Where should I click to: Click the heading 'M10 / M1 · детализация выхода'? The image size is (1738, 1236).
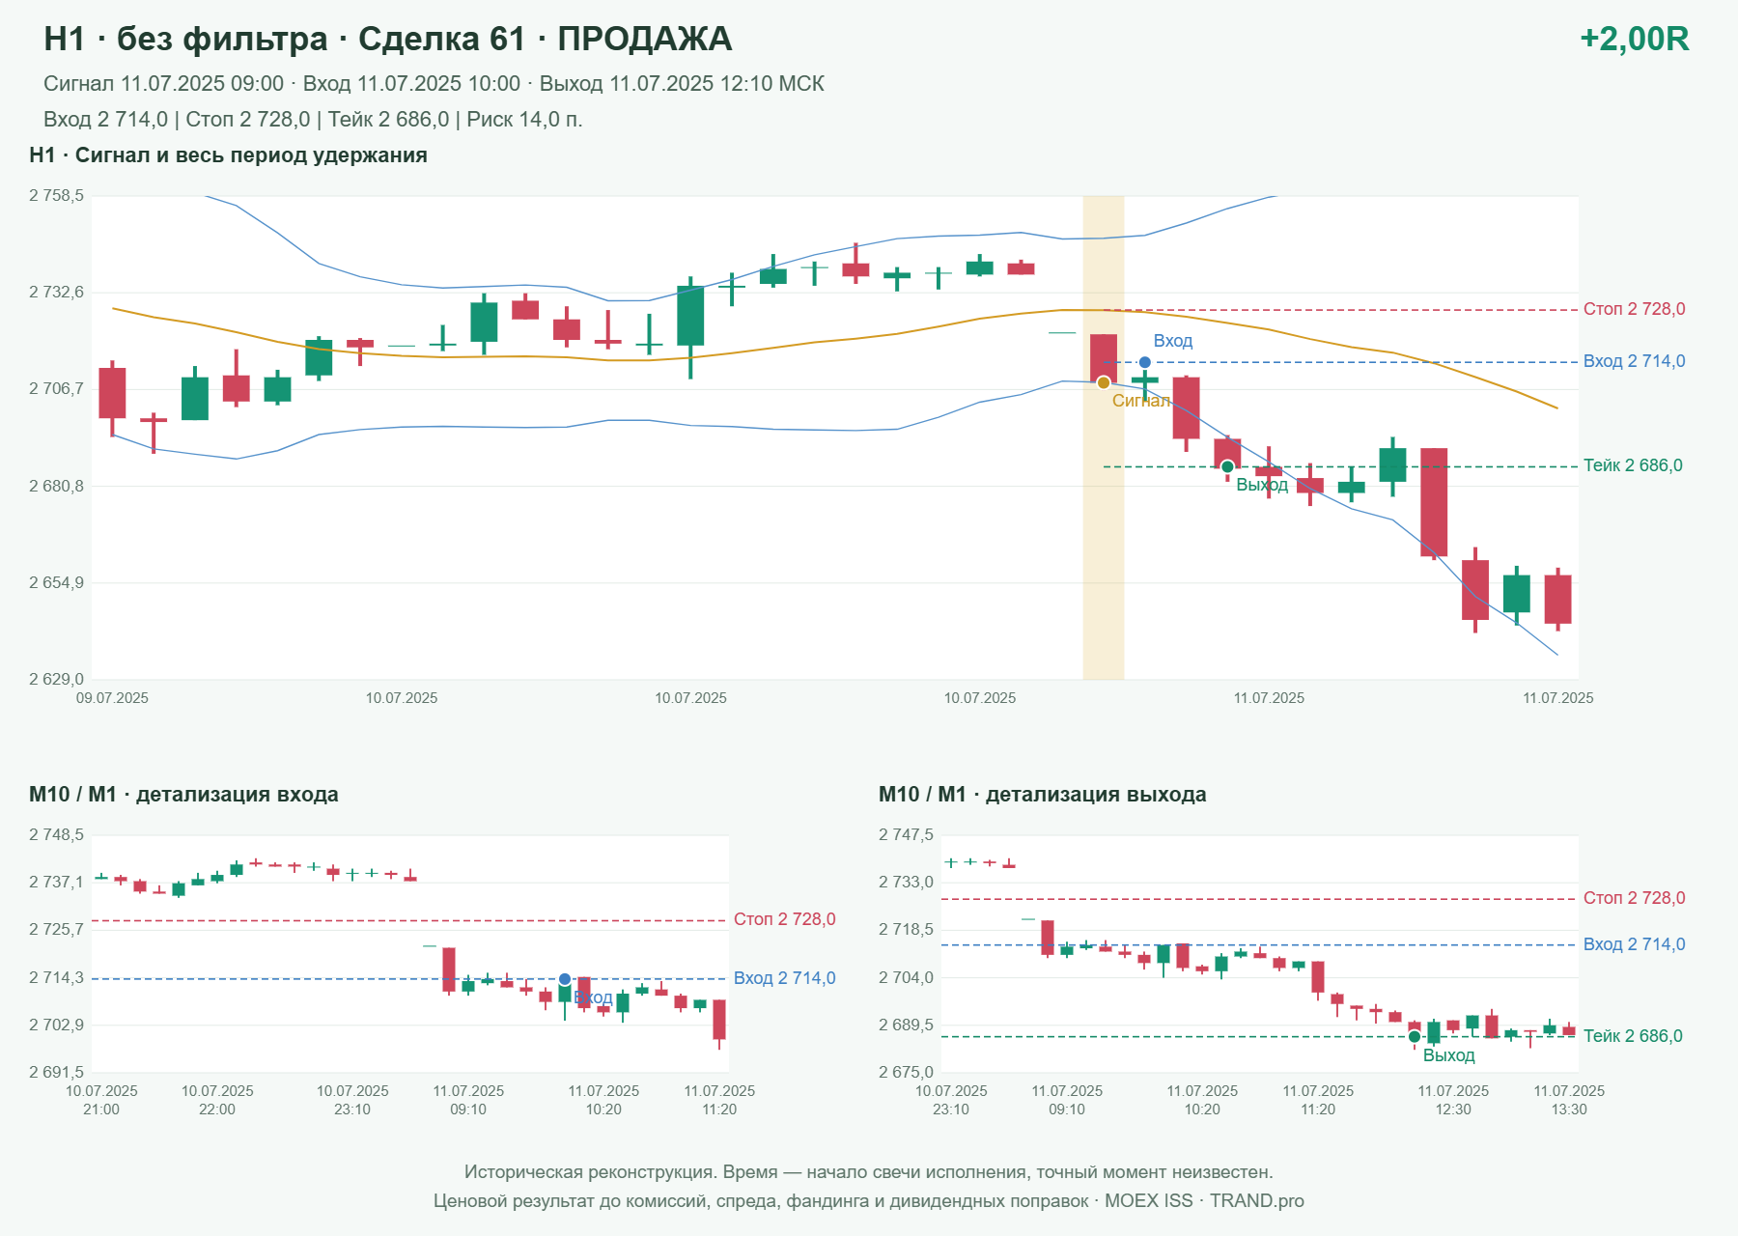coord(1043,795)
